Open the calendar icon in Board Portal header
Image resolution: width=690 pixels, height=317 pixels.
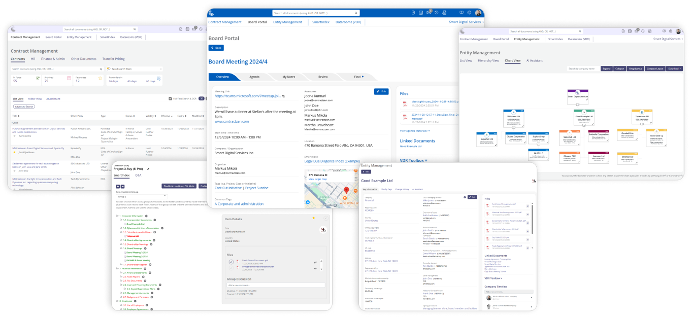click(421, 13)
